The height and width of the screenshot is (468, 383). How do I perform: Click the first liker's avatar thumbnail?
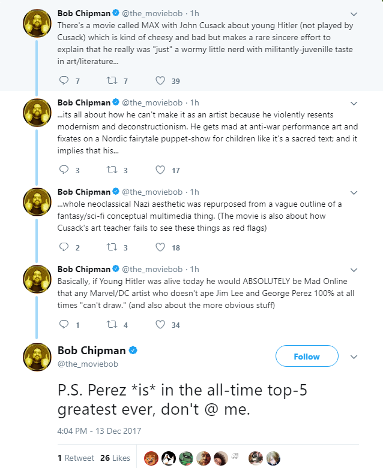(x=152, y=458)
